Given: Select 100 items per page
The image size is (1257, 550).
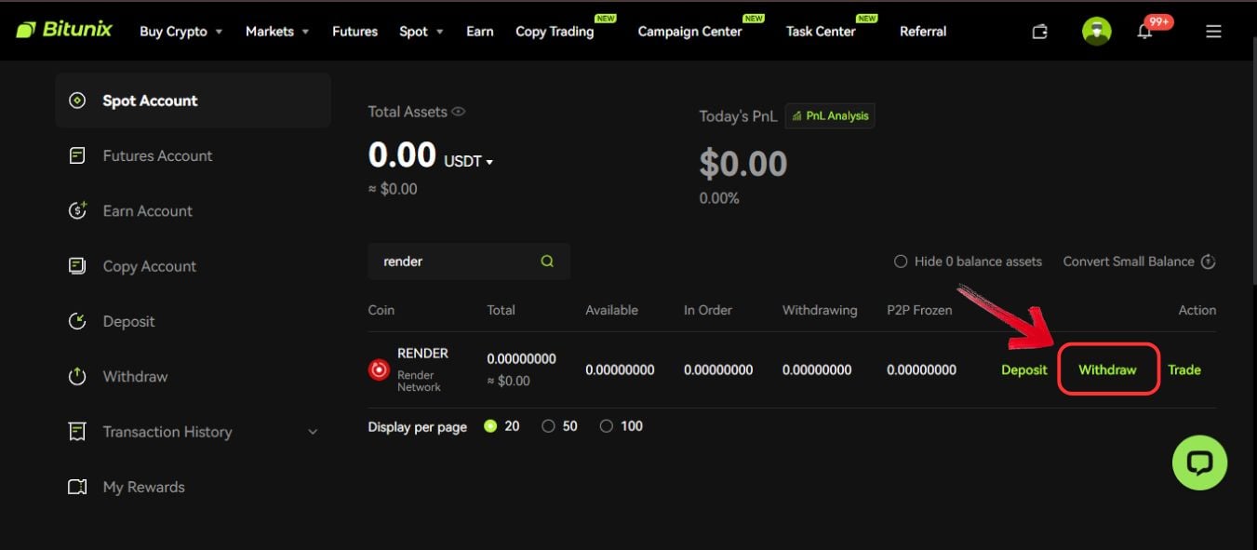Looking at the screenshot, I should pos(607,426).
